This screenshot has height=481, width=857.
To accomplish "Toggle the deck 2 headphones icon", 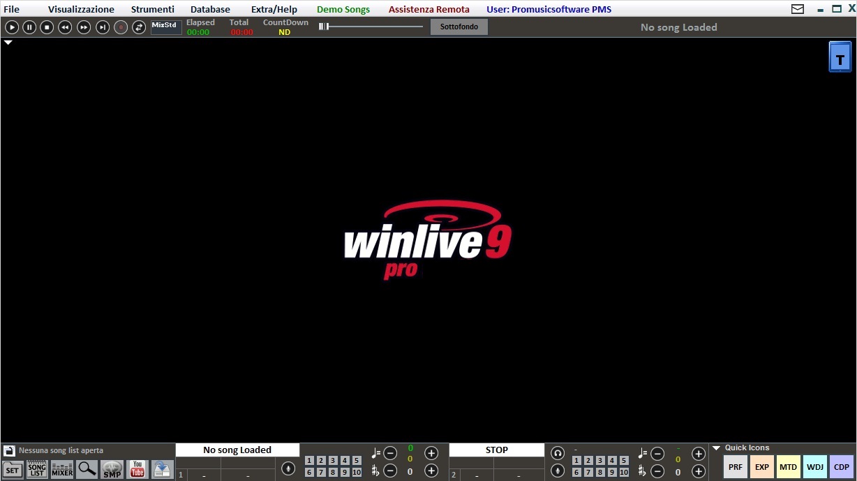I will (x=558, y=453).
